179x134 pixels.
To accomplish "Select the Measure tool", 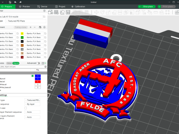I will click(156, 12).
